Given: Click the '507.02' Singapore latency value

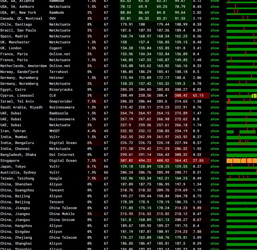Looking at the screenshot, I should click(127, 160).
